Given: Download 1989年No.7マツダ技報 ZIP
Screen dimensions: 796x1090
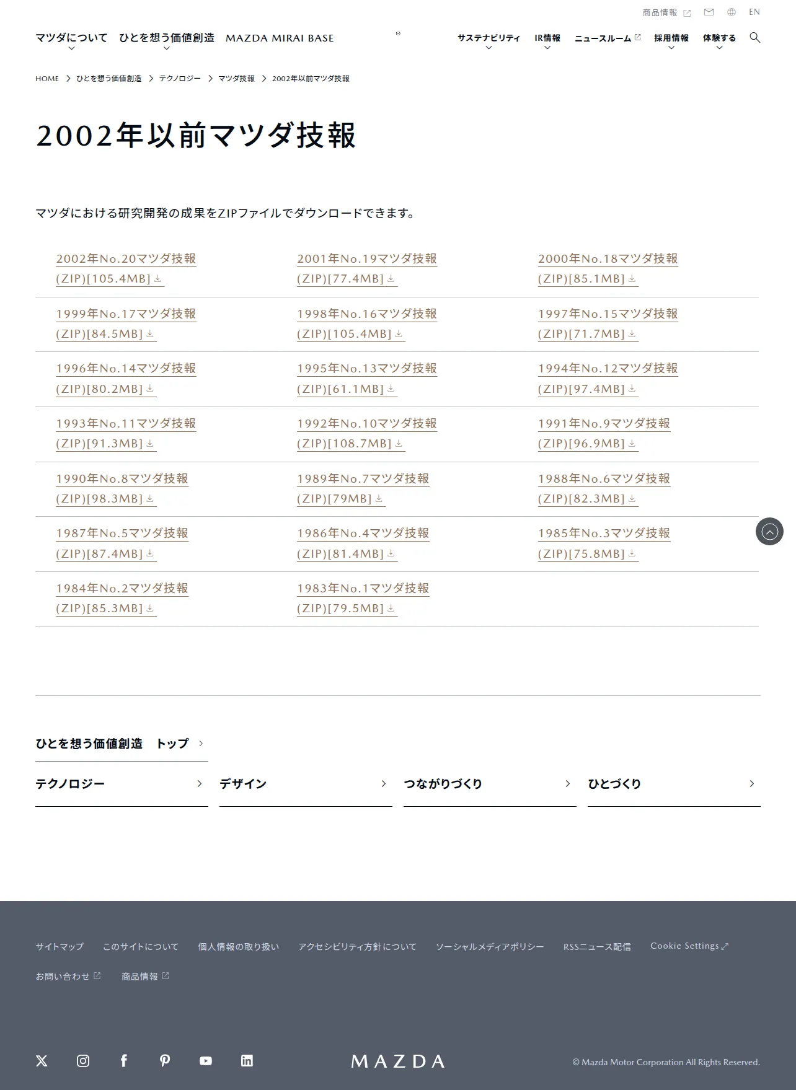Looking at the screenshot, I should tap(363, 489).
